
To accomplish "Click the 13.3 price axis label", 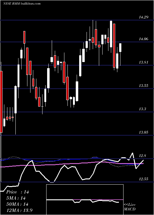I will pos(142,109).
